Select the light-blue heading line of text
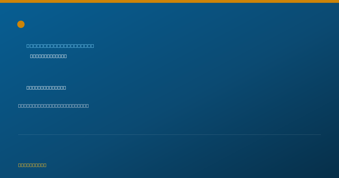 coord(60,46)
